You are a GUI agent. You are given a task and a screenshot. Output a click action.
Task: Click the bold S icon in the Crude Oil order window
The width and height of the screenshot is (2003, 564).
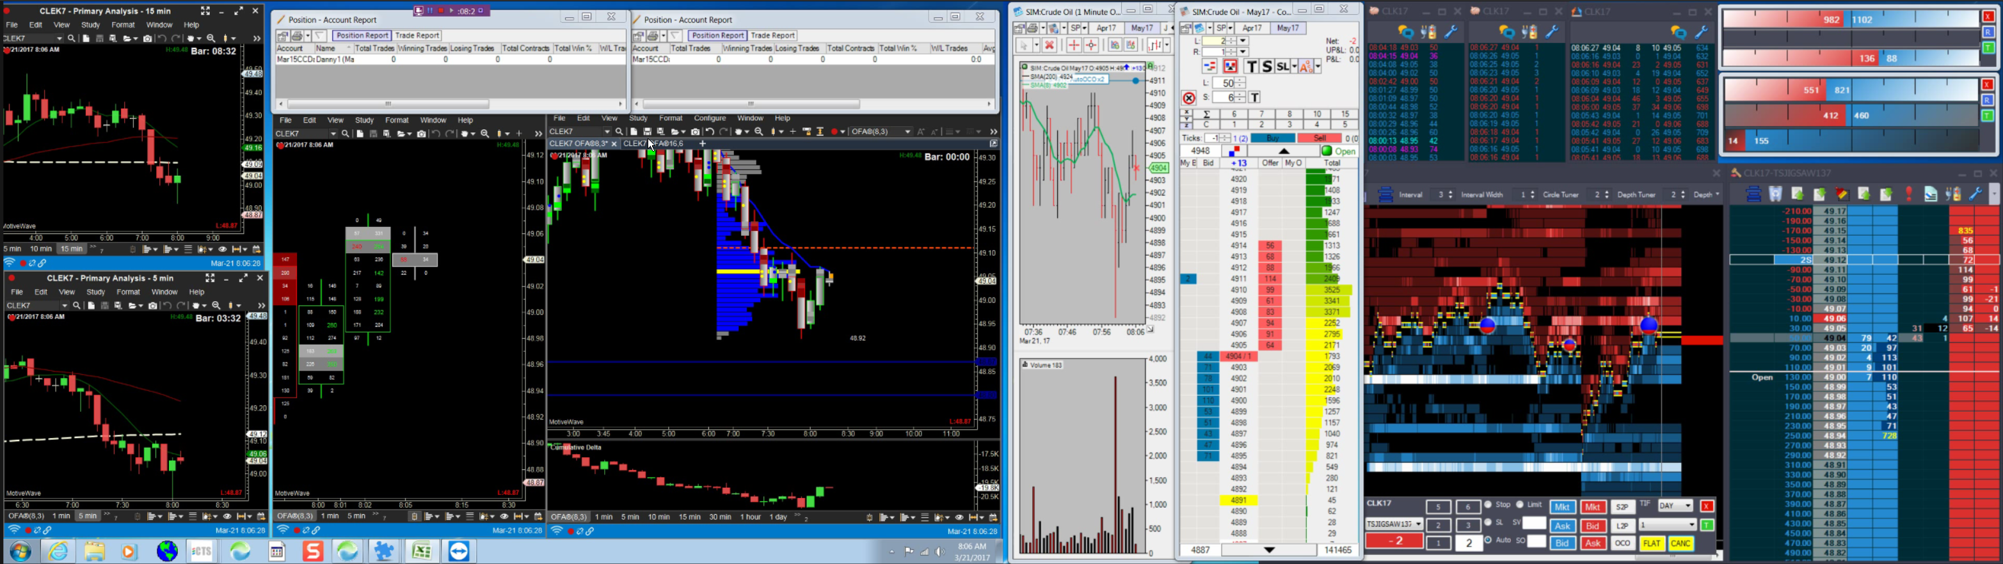pyautogui.click(x=1266, y=67)
